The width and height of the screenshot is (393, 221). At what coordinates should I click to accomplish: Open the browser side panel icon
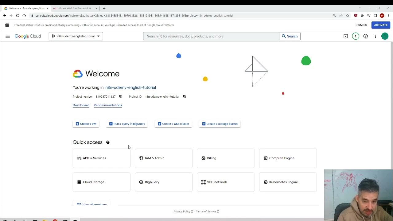point(375,16)
